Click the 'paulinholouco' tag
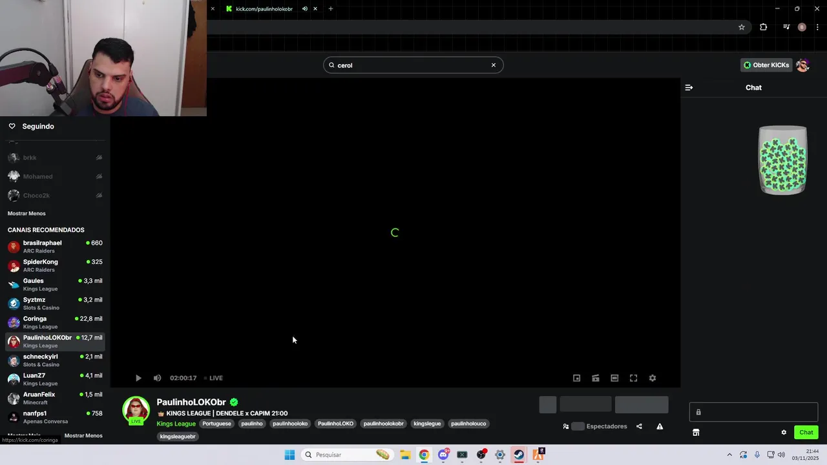The height and width of the screenshot is (465, 827). [x=468, y=424]
